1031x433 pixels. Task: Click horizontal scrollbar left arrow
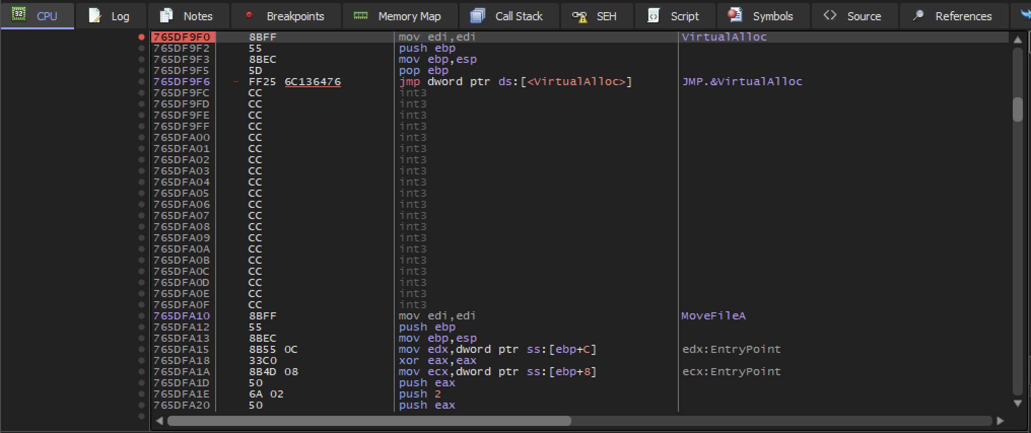point(159,421)
